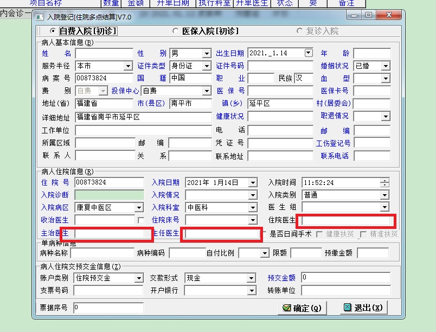Click the 医保卡号 input field
The height and width of the screenshot is (332, 436).
point(372,91)
